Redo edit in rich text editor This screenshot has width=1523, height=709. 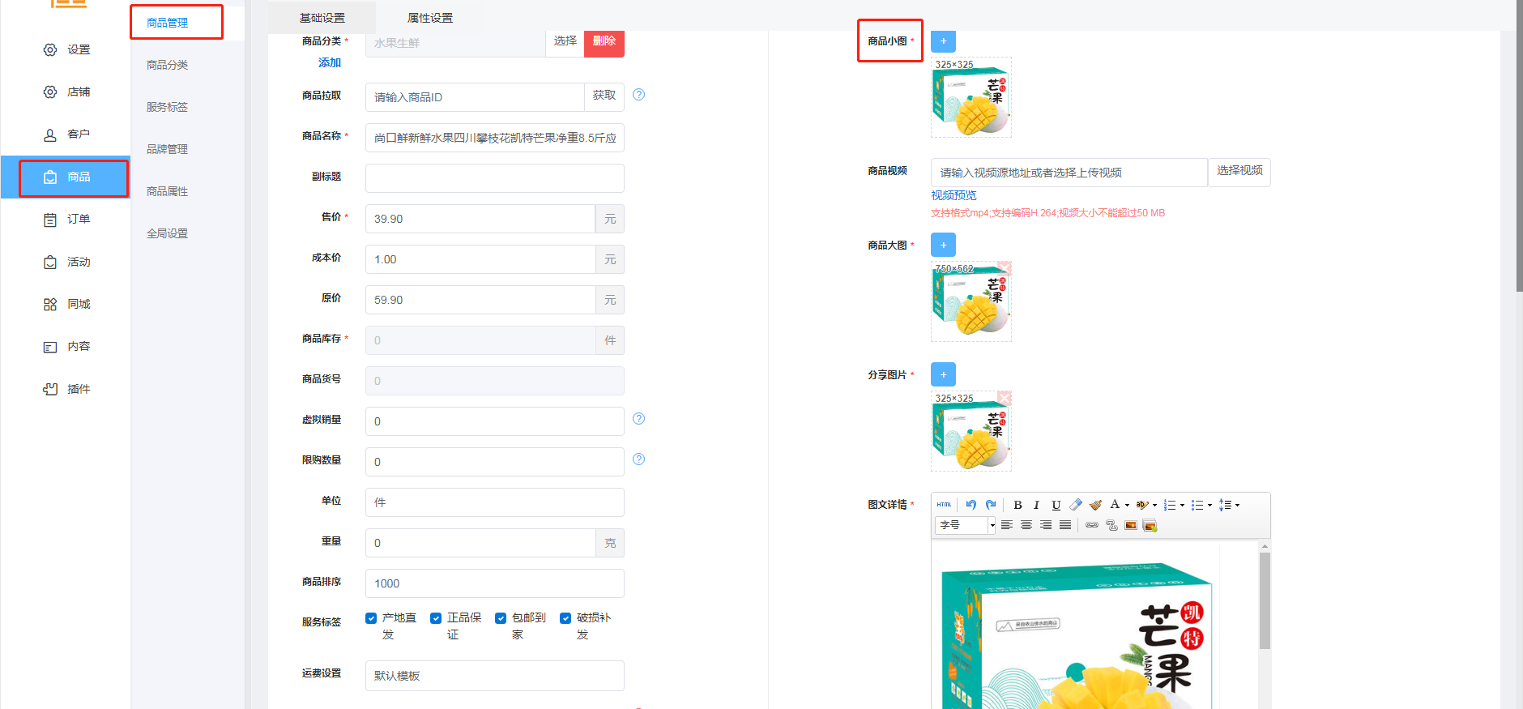990,505
